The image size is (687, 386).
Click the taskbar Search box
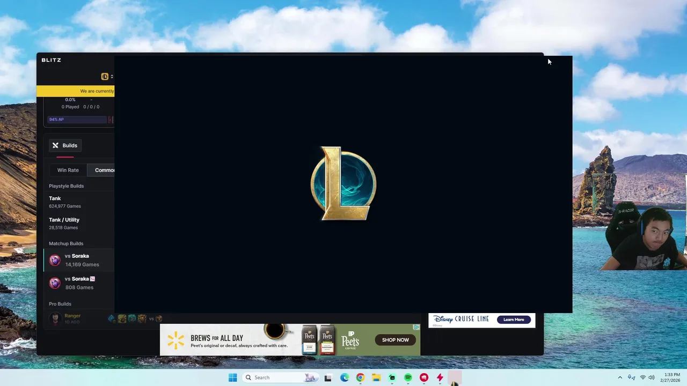point(280,377)
